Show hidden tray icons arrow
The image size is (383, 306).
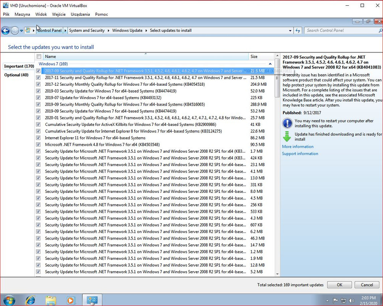tap(327, 301)
